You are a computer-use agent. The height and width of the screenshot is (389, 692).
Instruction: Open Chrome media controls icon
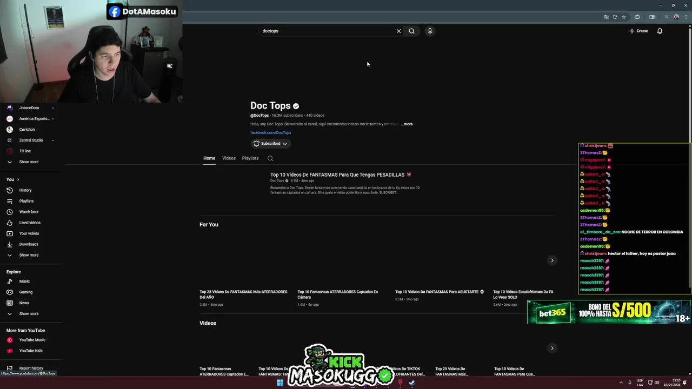tap(666, 17)
